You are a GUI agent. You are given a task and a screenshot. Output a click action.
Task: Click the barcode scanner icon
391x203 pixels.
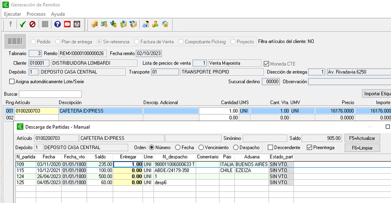point(15,41)
